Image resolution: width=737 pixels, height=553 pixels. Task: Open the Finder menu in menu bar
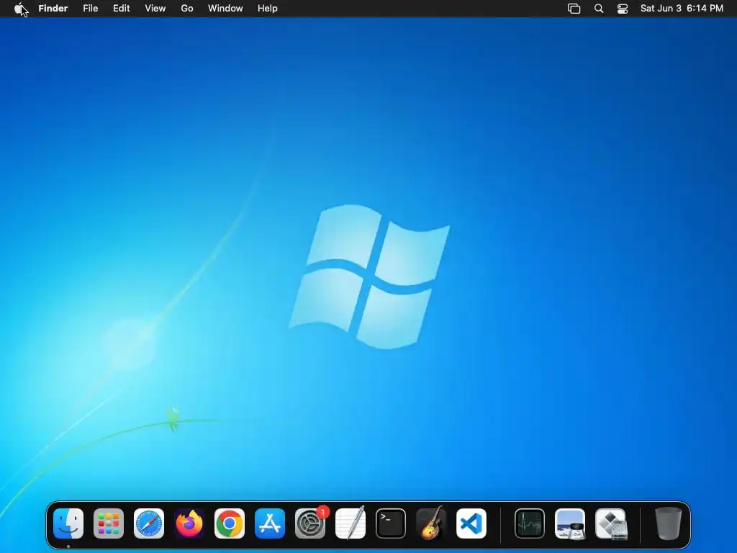pyautogui.click(x=53, y=9)
